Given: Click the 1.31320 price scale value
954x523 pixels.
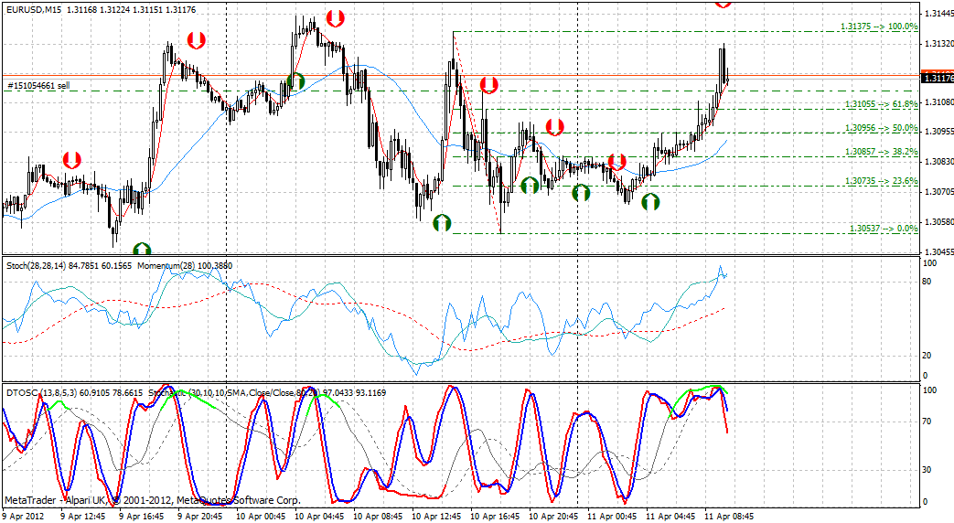Looking at the screenshot, I should click(938, 44).
